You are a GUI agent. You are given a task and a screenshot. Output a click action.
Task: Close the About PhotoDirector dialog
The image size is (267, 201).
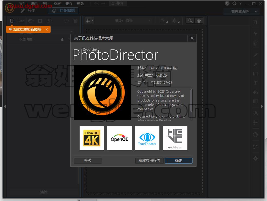click(x=192, y=38)
